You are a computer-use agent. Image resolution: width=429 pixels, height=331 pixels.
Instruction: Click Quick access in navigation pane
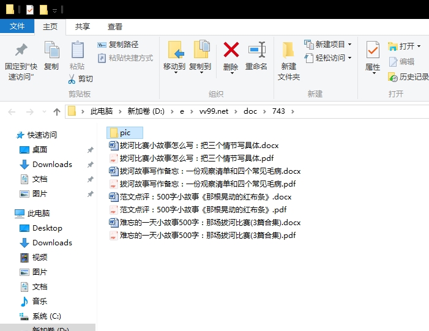click(36, 135)
